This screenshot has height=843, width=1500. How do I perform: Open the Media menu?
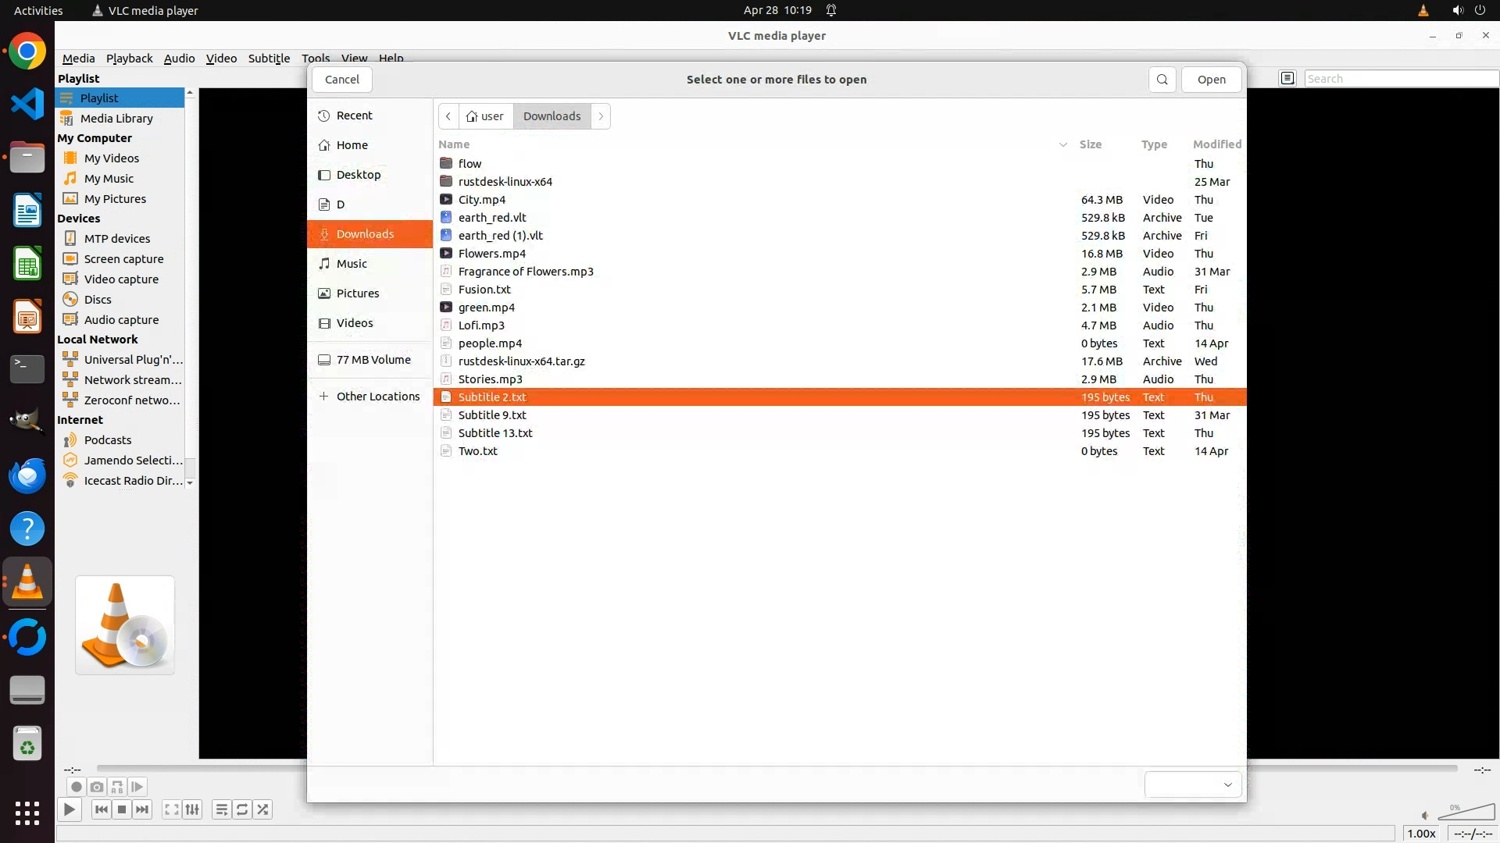tap(78, 58)
